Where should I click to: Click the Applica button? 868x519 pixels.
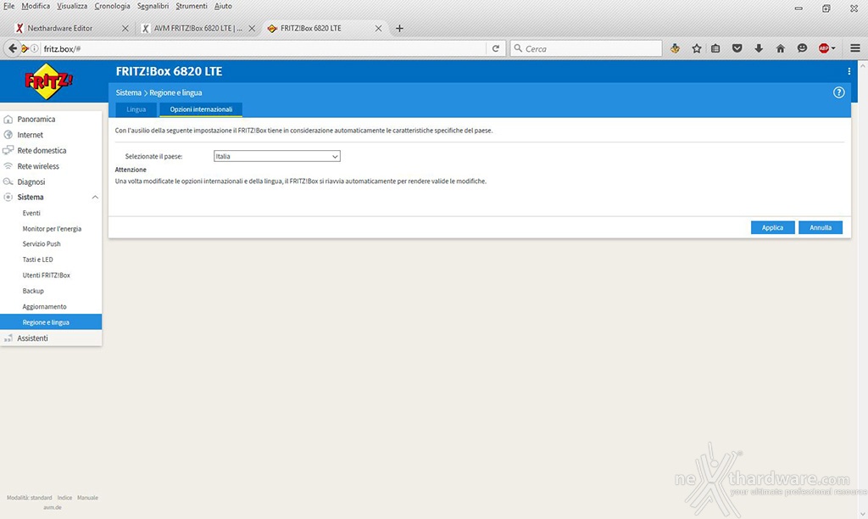point(773,227)
